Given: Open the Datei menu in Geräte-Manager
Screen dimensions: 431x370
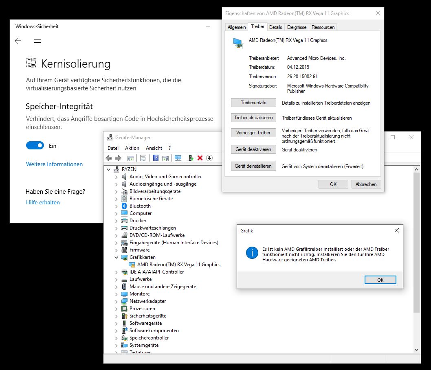Looking at the screenshot, I should [x=113, y=148].
